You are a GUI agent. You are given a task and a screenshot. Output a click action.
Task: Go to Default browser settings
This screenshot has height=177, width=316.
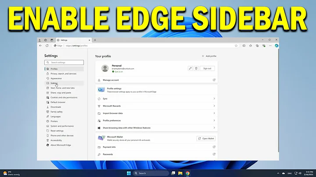tap(64, 102)
